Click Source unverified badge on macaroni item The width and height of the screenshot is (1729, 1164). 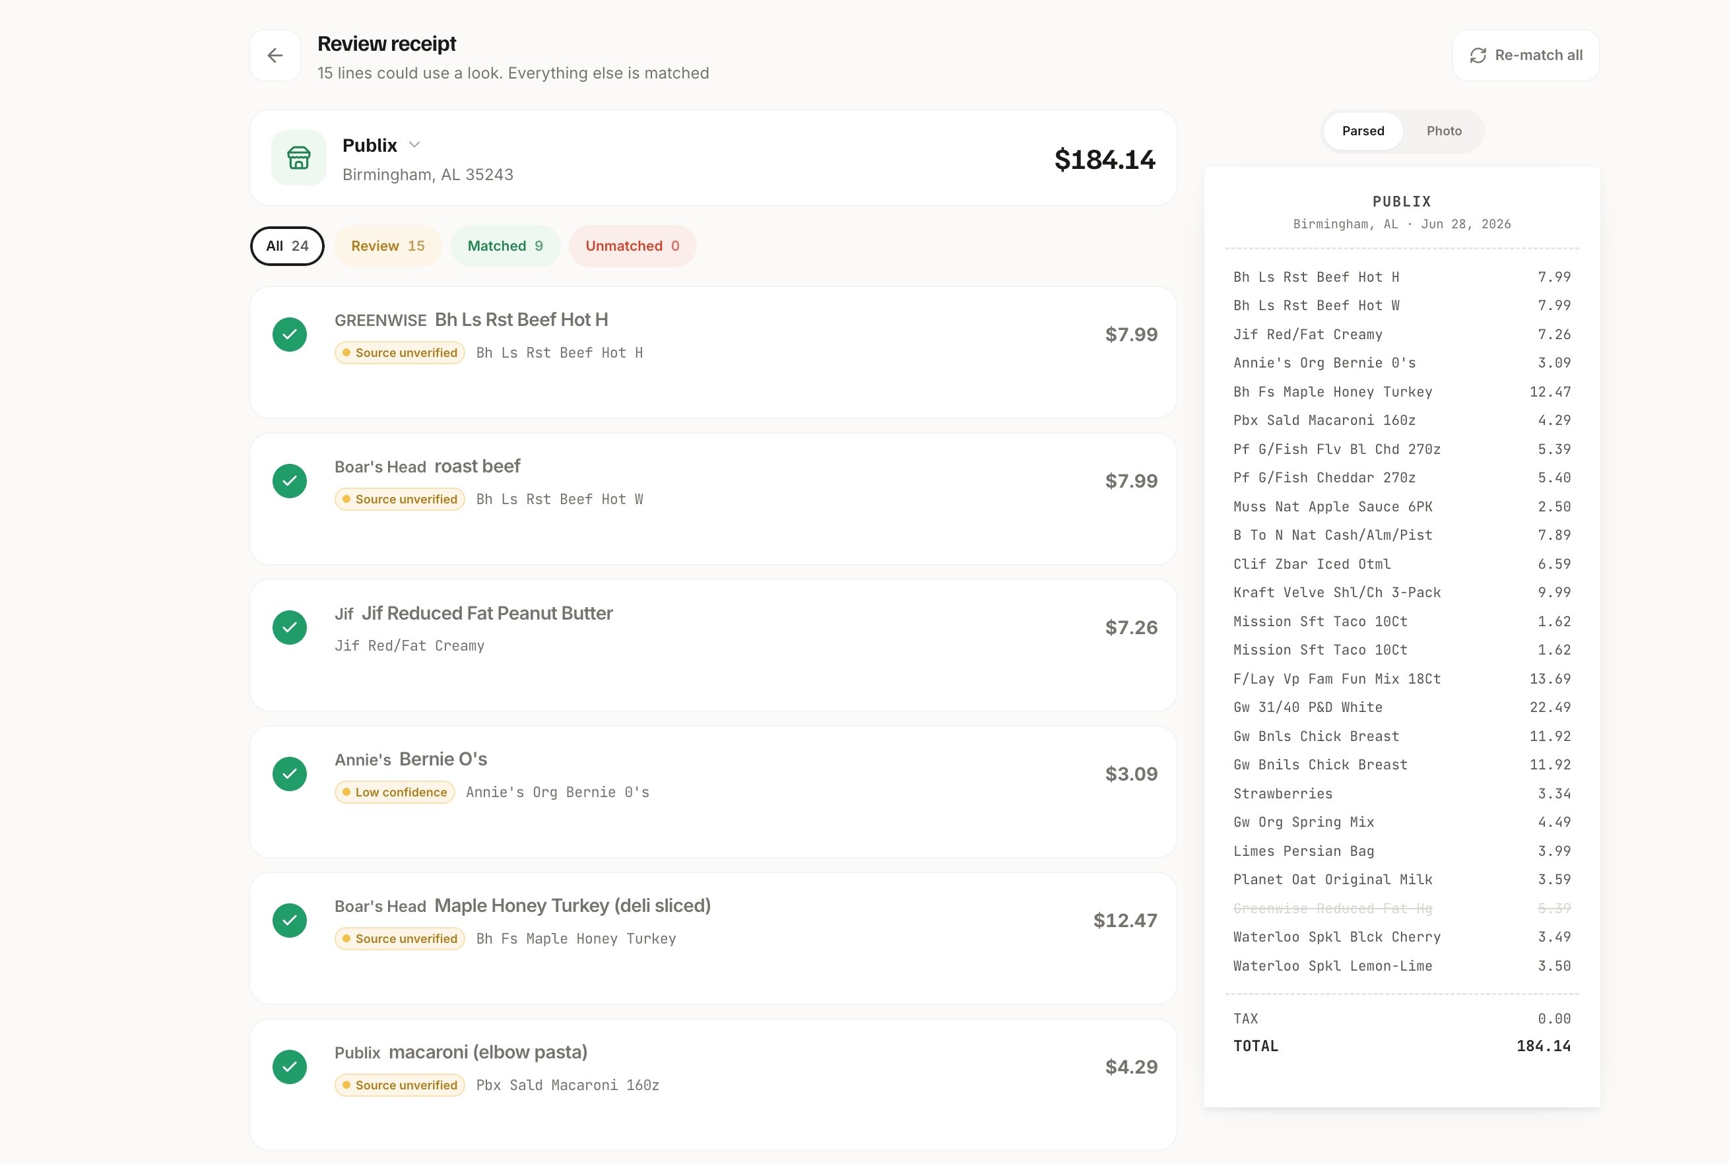coord(399,1085)
